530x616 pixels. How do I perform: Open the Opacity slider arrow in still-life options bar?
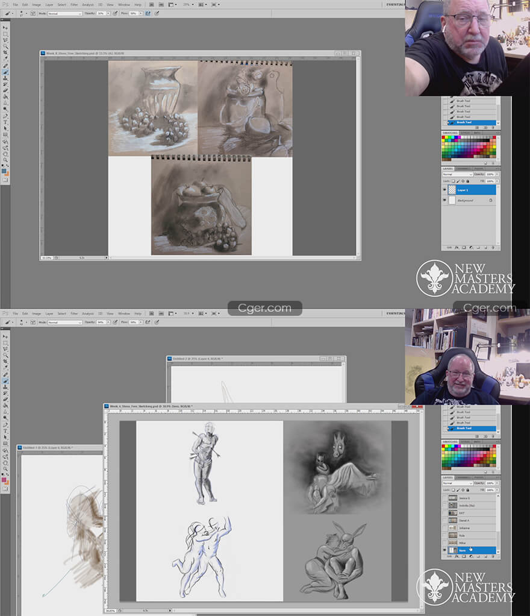[108, 13]
